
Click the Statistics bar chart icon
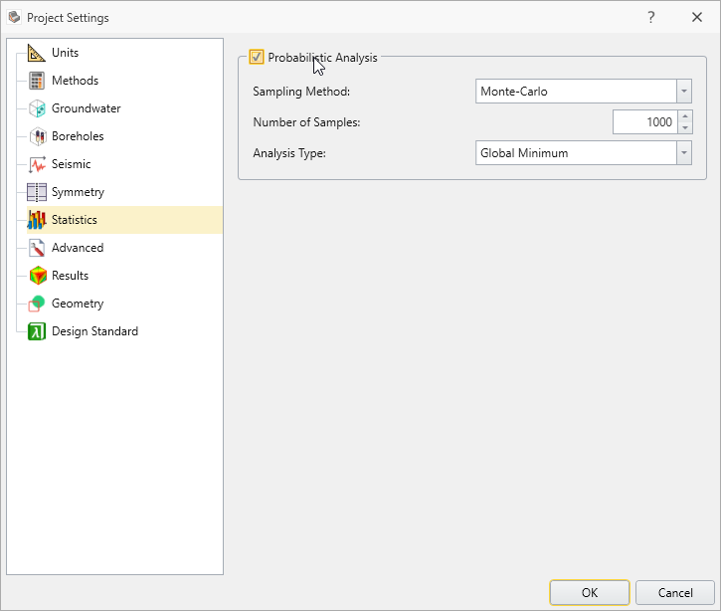pyautogui.click(x=37, y=220)
